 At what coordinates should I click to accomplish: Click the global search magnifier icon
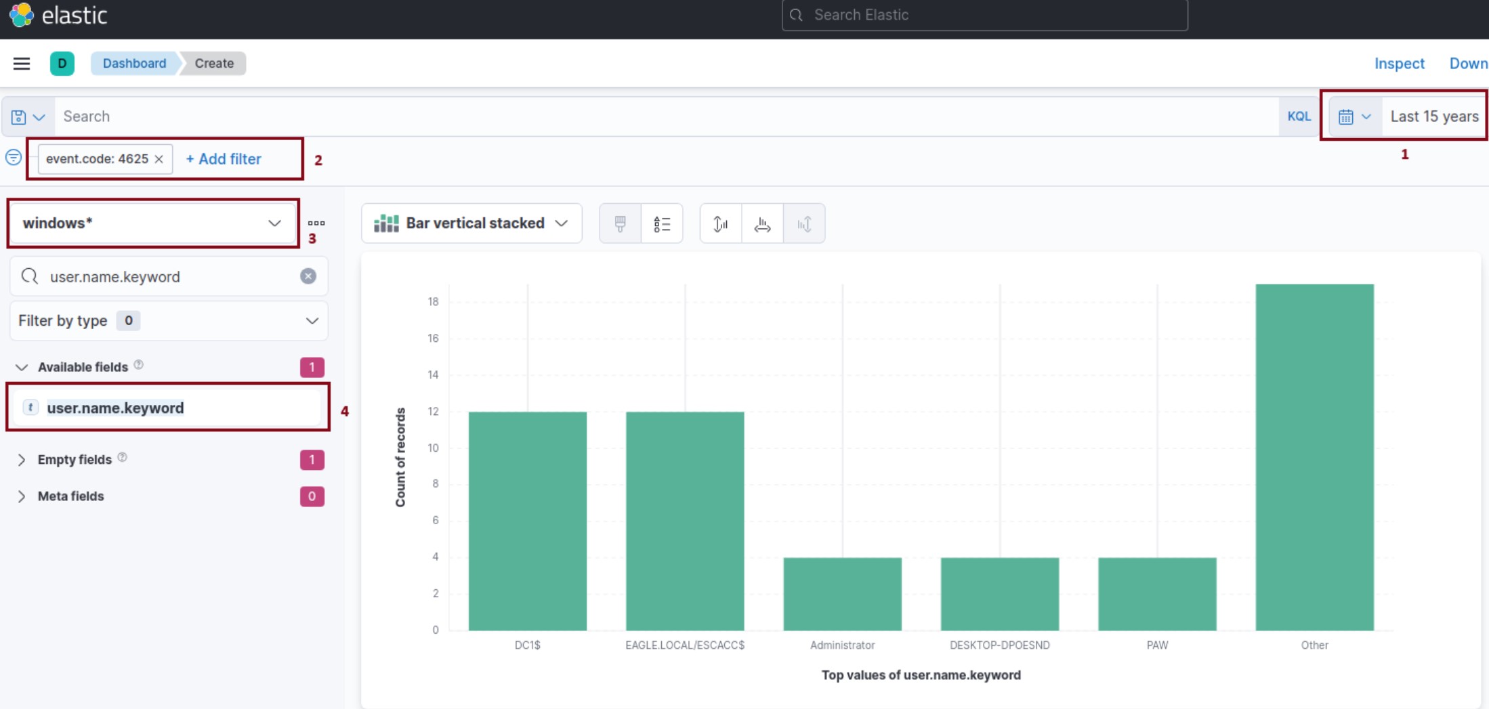[x=797, y=15]
